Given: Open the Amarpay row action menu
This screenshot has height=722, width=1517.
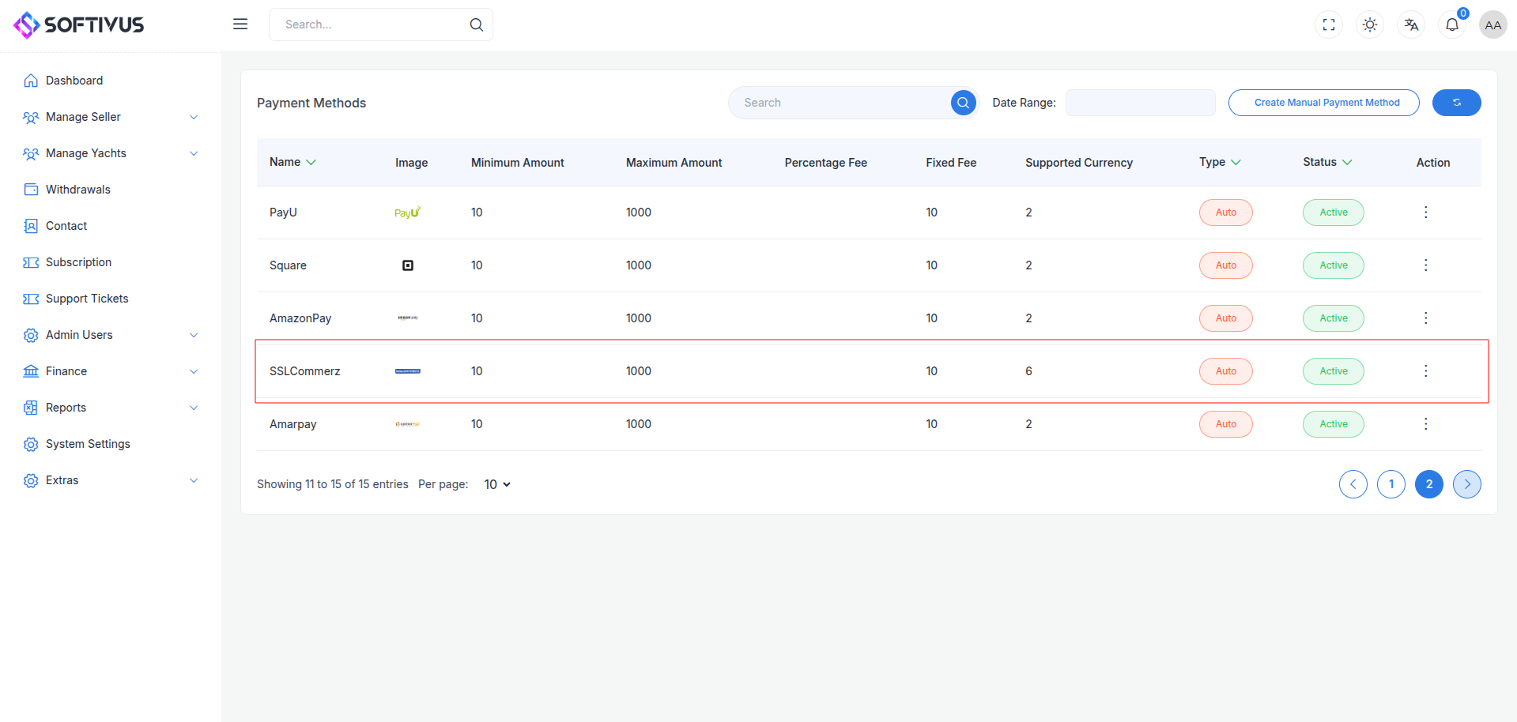Looking at the screenshot, I should coord(1426,424).
